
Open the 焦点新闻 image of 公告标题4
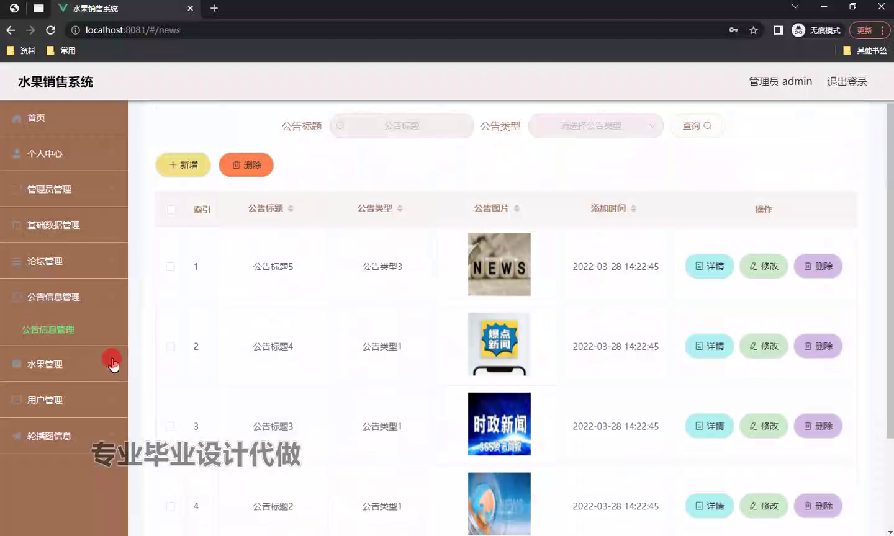click(499, 344)
